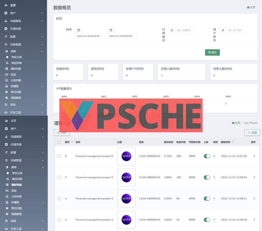Open the three-dot actions menu for project 6
This screenshot has width=262, height=231.
(254, 156)
